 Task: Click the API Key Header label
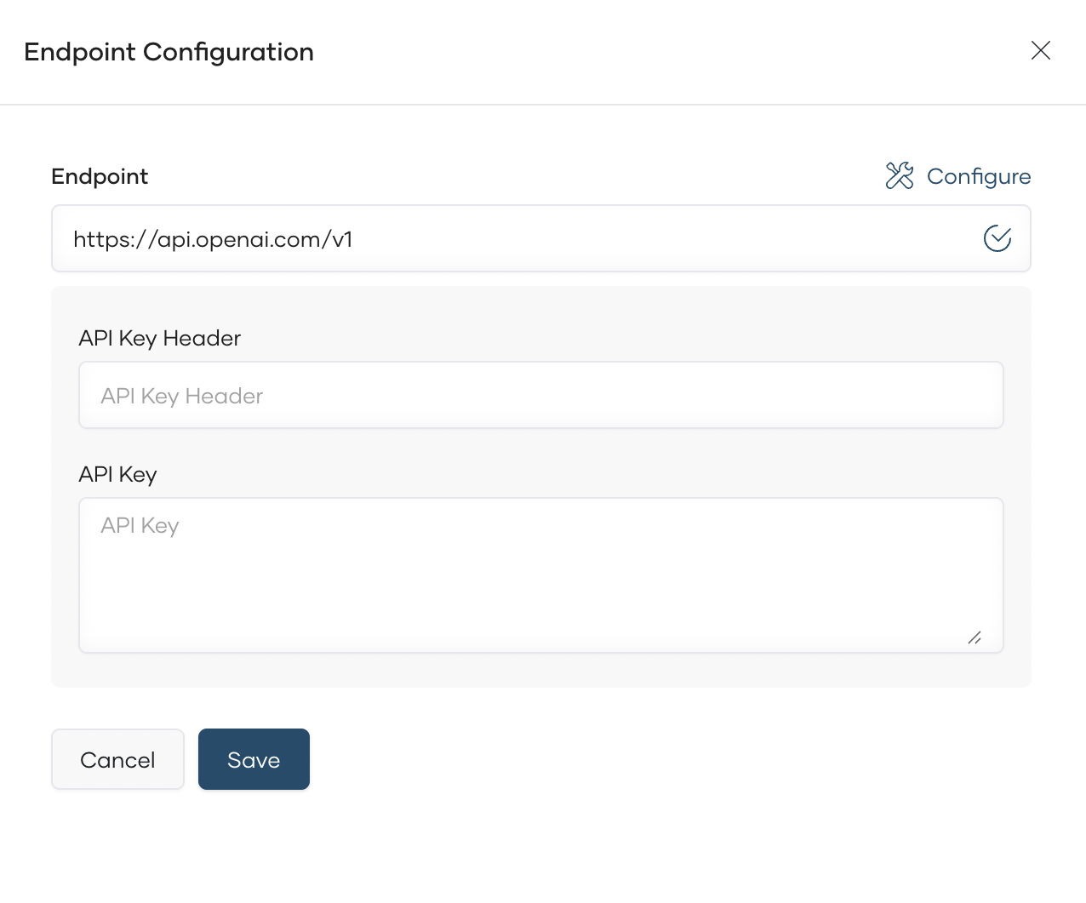(159, 338)
